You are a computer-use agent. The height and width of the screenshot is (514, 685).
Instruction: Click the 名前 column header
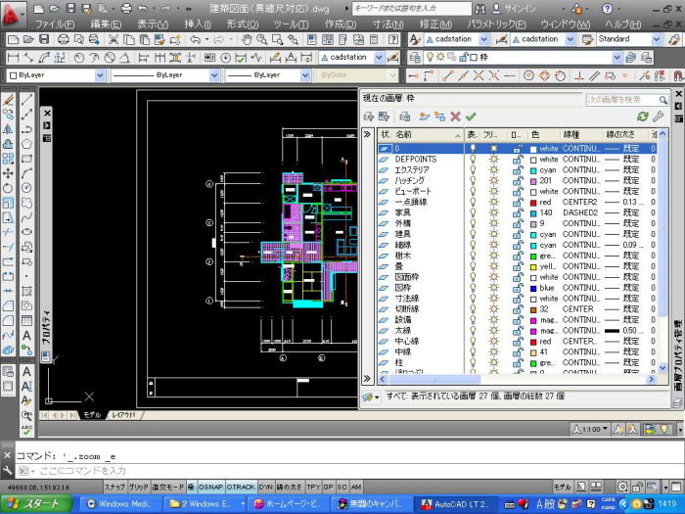coord(428,134)
